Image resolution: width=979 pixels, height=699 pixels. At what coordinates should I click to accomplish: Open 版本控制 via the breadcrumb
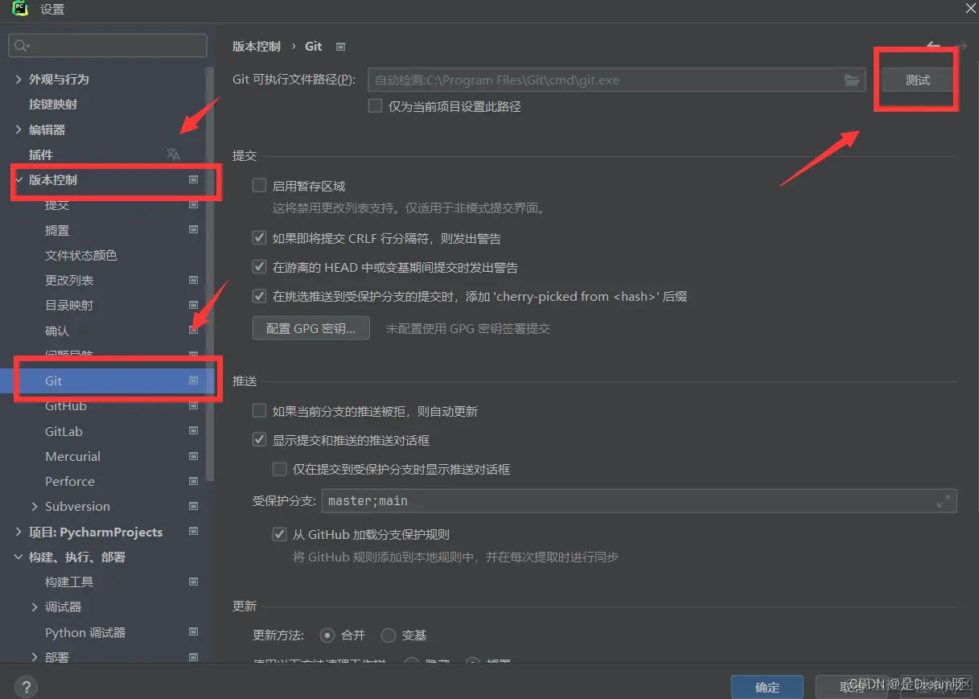tap(256, 46)
